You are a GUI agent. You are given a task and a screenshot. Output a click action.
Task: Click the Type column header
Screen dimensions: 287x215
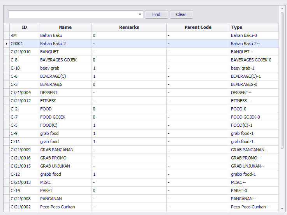click(254, 27)
